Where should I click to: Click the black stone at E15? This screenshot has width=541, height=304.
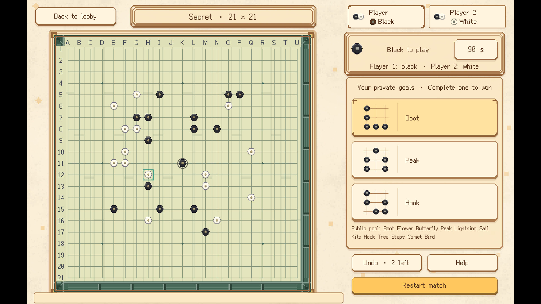point(114,209)
